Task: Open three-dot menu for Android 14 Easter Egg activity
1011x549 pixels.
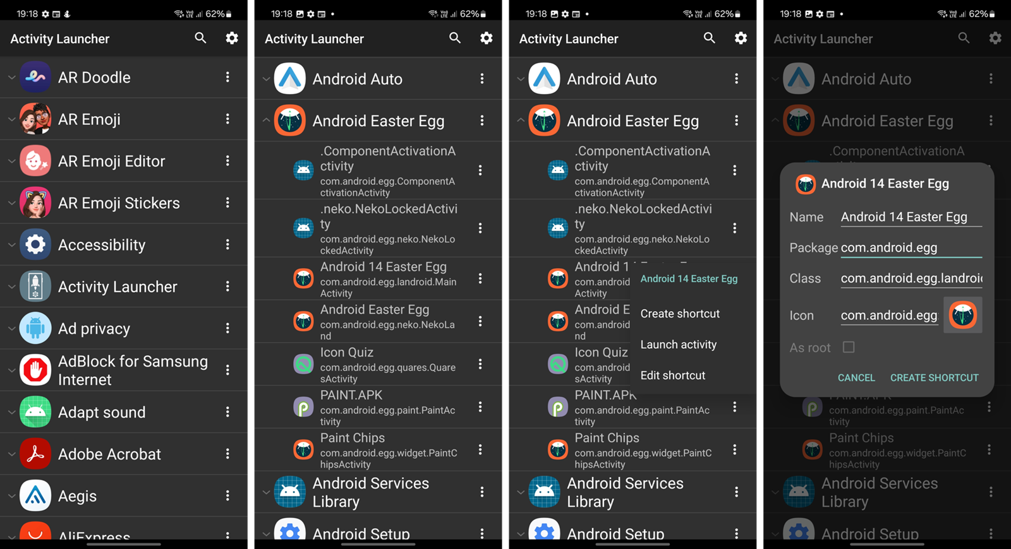Action: [480, 278]
